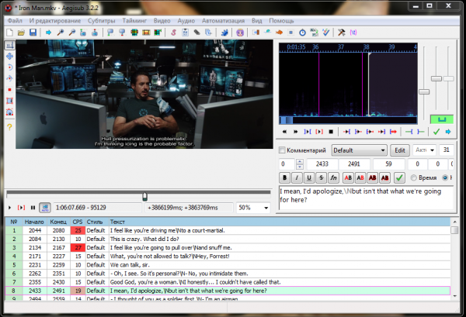Open Shift Times toolbar icon

point(256,33)
